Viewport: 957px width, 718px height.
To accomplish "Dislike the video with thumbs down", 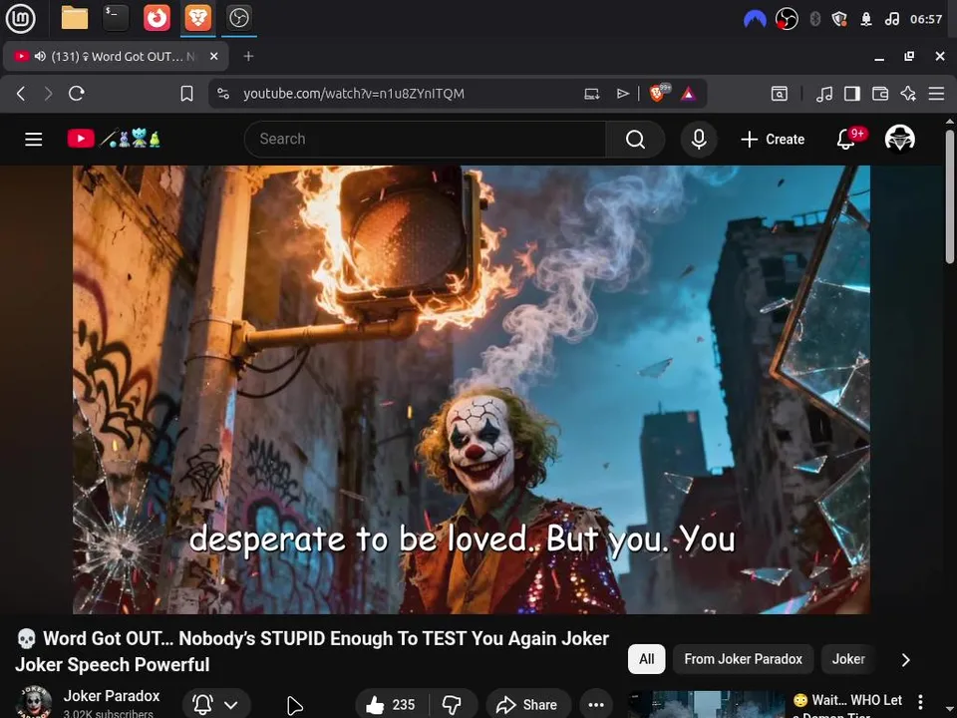I will point(453,705).
